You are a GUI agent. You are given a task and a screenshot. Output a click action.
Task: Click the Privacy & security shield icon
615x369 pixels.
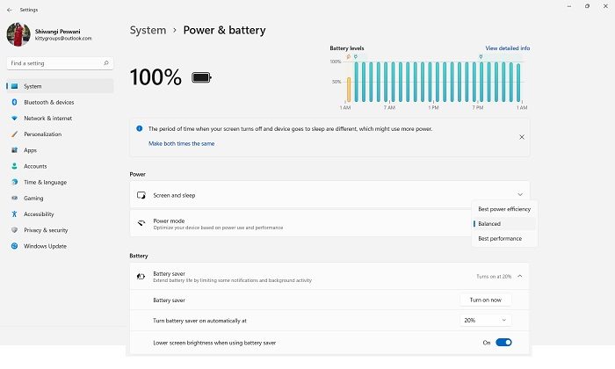[15, 230]
